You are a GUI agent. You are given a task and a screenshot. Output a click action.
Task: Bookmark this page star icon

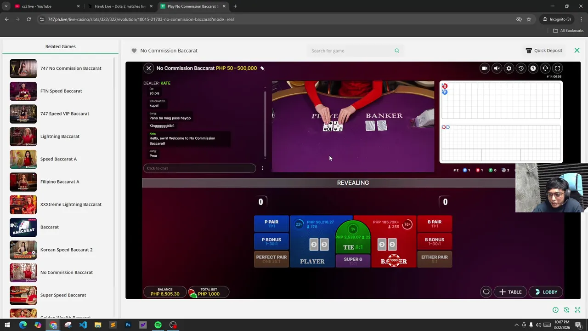click(x=529, y=19)
